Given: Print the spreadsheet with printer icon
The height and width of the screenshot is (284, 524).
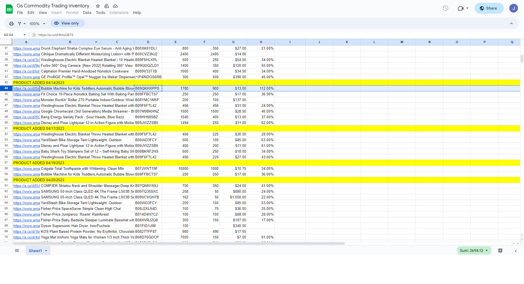Looking at the screenshot, I should [11, 24].
